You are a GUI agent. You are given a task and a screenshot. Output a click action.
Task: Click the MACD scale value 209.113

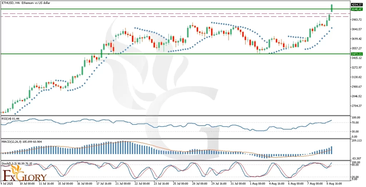coord(357,141)
